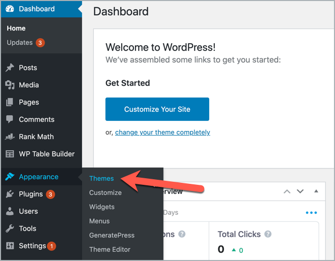The height and width of the screenshot is (261, 335).
Task: Click the Settings sliders icon
Action: pyautogui.click(x=10, y=246)
